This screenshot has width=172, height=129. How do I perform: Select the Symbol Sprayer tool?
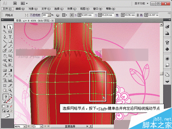pyautogui.click(x=5, y=80)
